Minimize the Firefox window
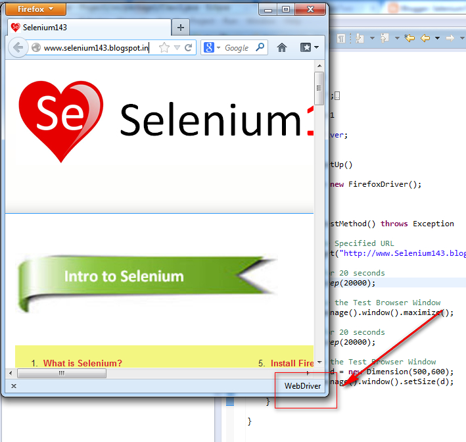 (x=268, y=10)
